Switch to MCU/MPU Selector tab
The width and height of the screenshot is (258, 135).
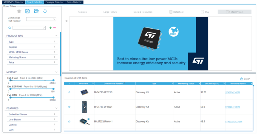coord(13,2)
